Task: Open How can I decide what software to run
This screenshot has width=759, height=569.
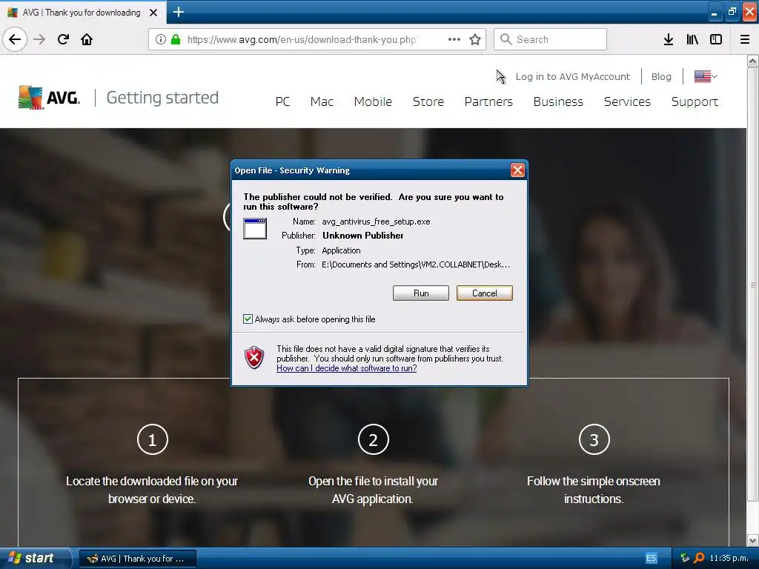Action: 347,368
